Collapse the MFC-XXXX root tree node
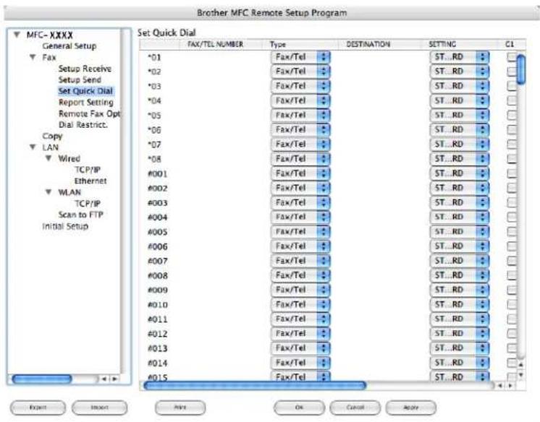This screenshot has height=422, width=540. point(17,35)
